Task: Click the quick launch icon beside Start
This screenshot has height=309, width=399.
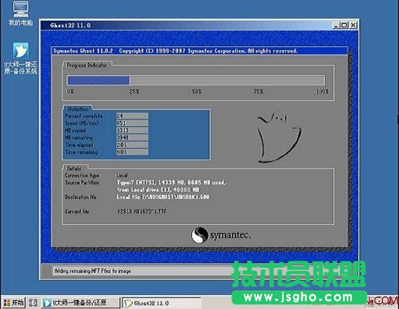Action: point(33,302)
